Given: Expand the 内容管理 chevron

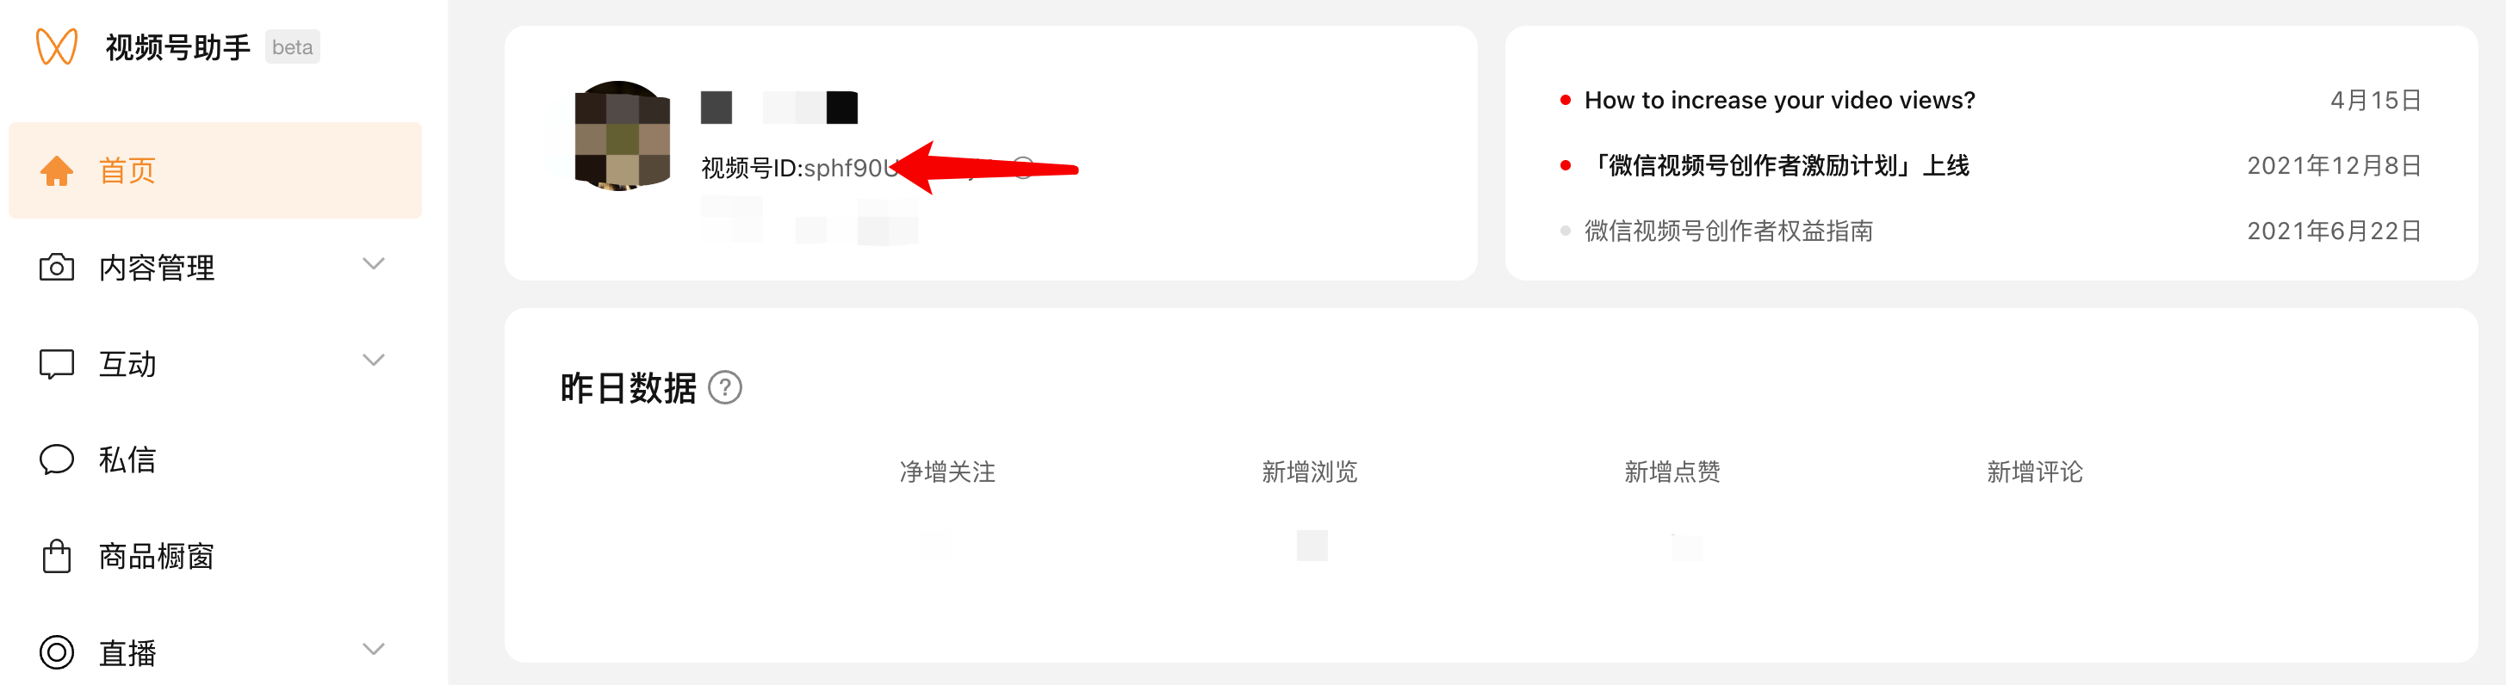Looking at the screenshot, I should [374, 264].
